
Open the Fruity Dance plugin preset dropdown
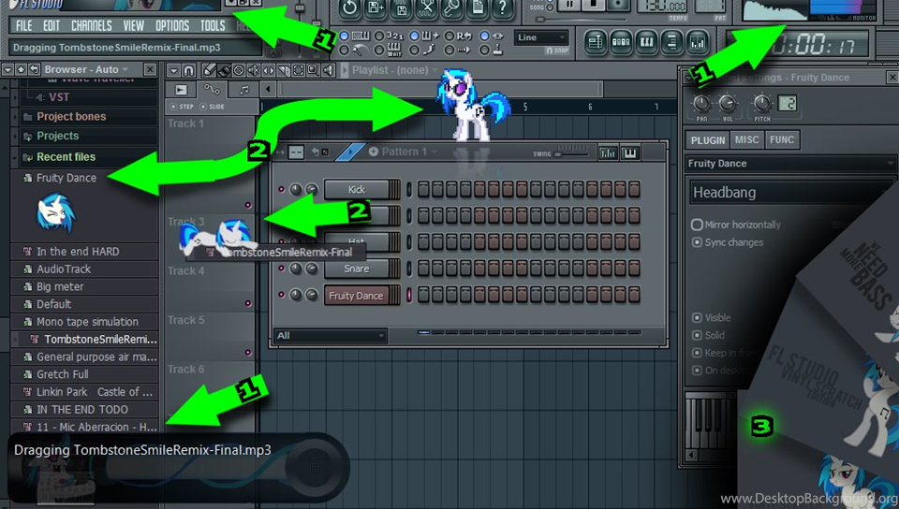(x=790, y=163)
